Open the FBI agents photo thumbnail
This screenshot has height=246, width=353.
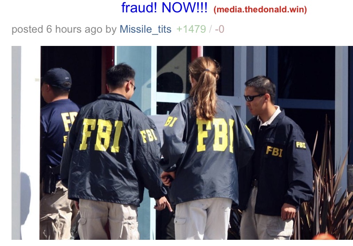coord(182,143)
